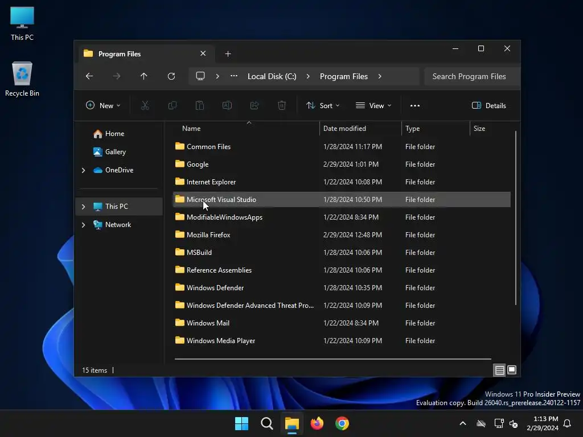Click the address bar ellipsis for hidden path
Screen dimensions: 583x437
click(234, 76)
